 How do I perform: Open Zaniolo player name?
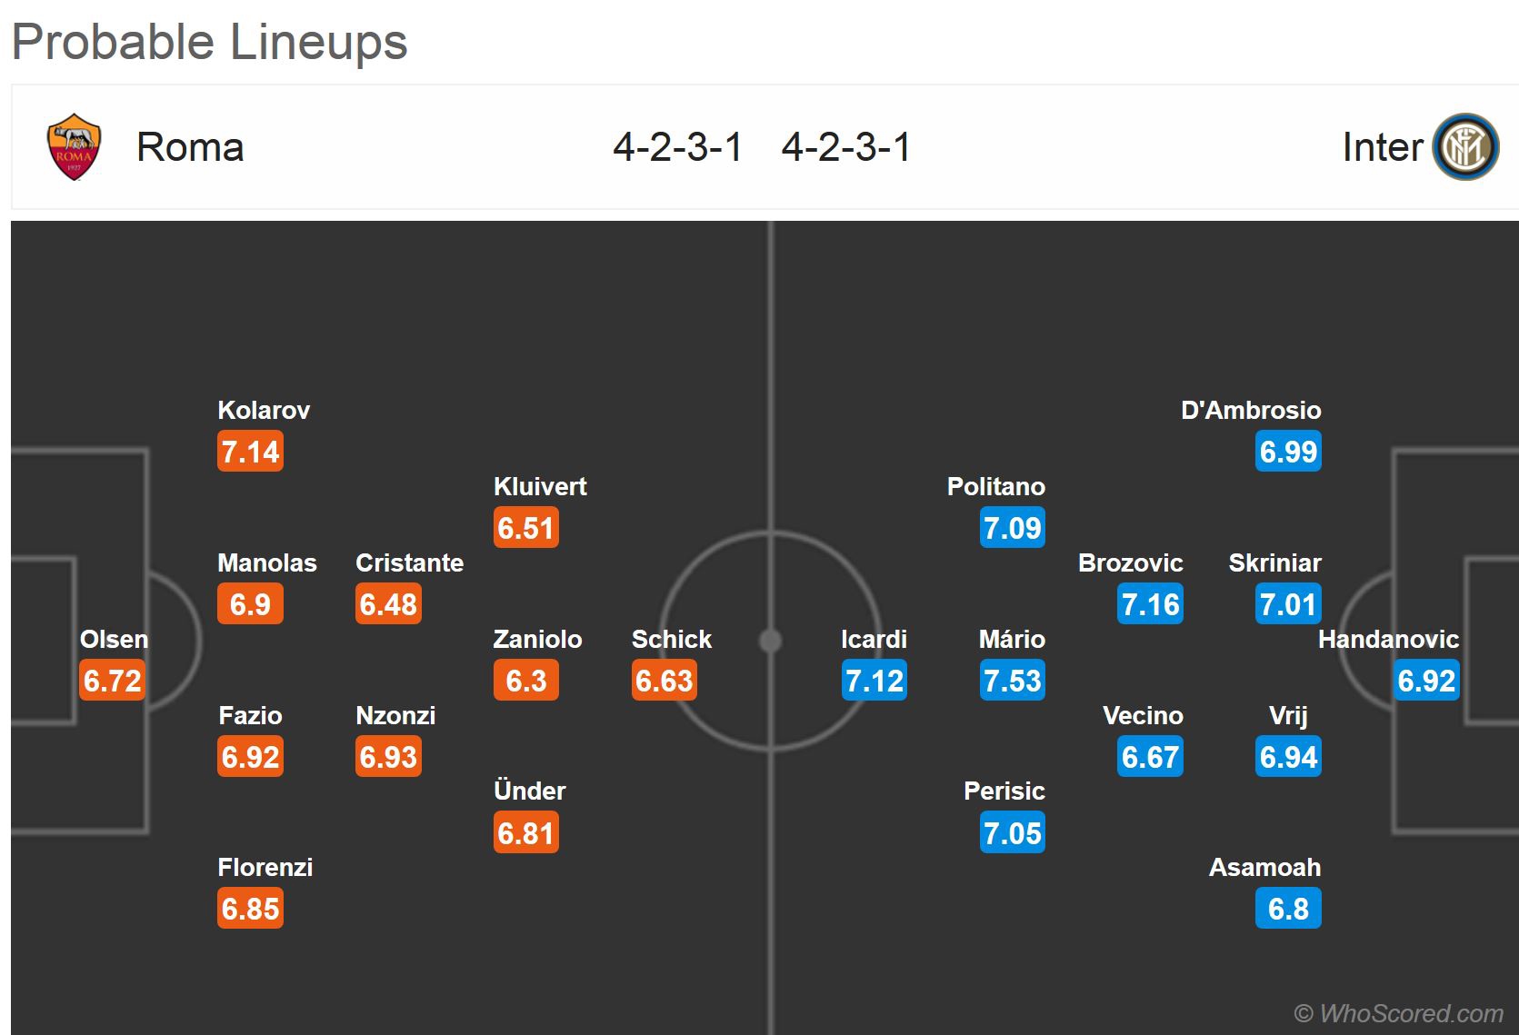pyautogui.click(x=537, y=640)
